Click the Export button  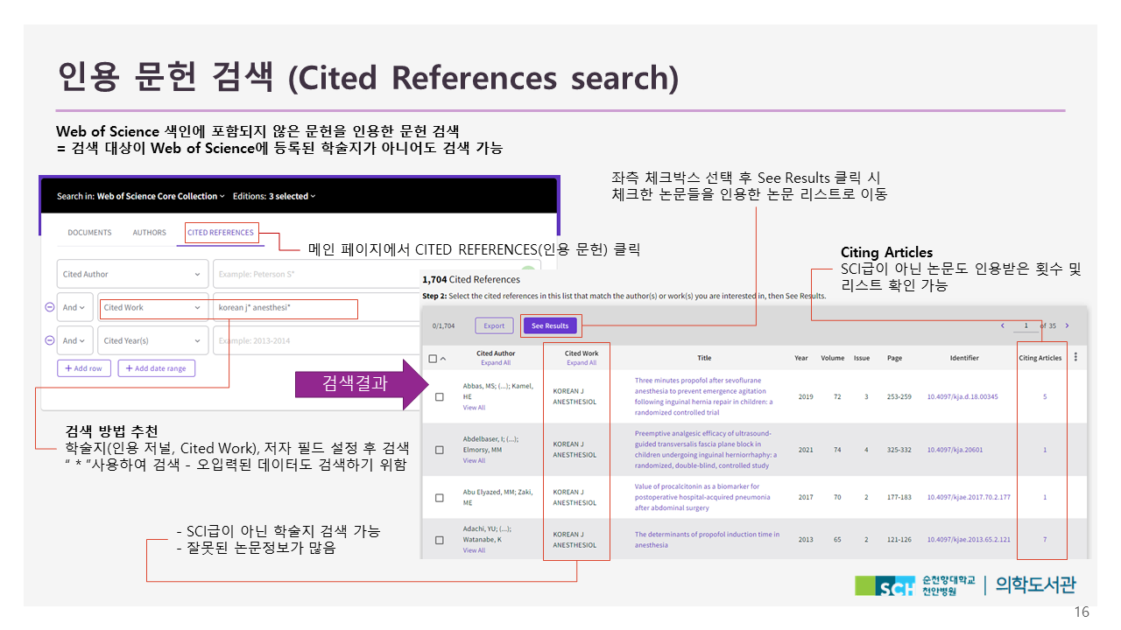click(494, 325)
